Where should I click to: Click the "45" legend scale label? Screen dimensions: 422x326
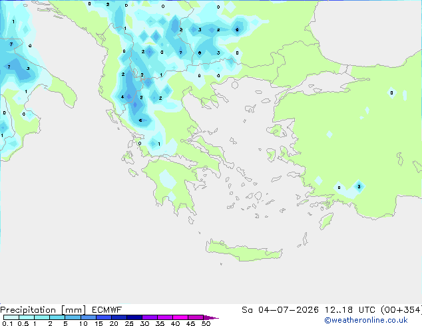click(190, 323)
